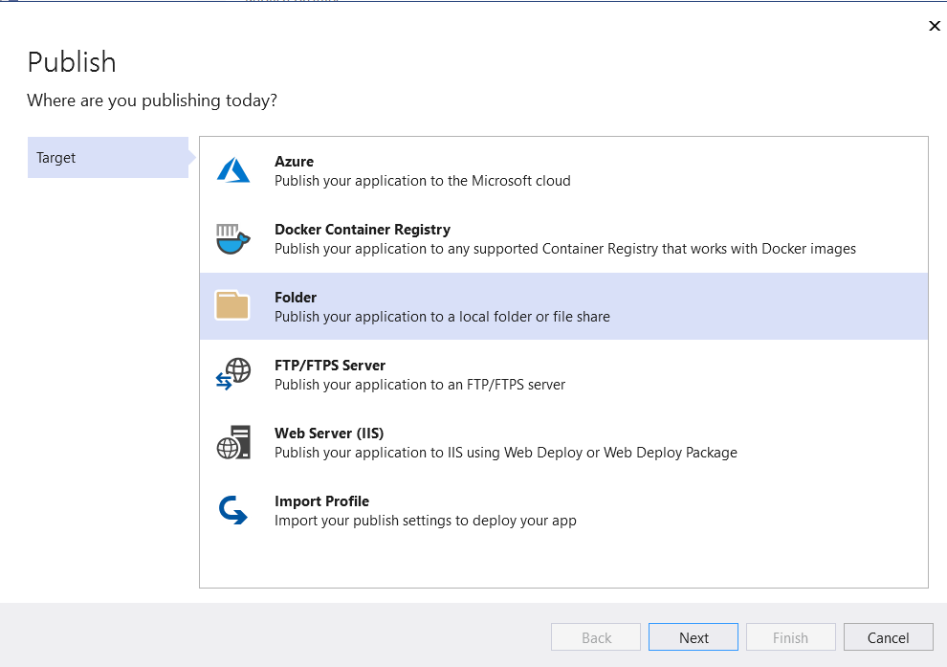This screenshot has height=667, width=947.
Task: Click the Web Server IIS icon
Action: pos(233,442)
